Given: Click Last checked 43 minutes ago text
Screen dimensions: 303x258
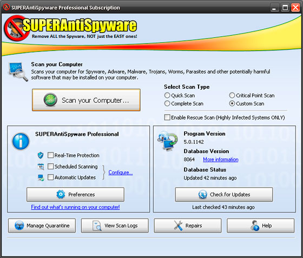Looking at the screenshot, I should (x=223, y=207).
